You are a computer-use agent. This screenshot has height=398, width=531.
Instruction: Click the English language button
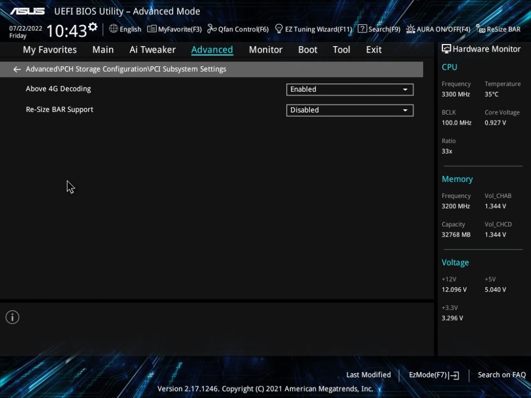125,29
